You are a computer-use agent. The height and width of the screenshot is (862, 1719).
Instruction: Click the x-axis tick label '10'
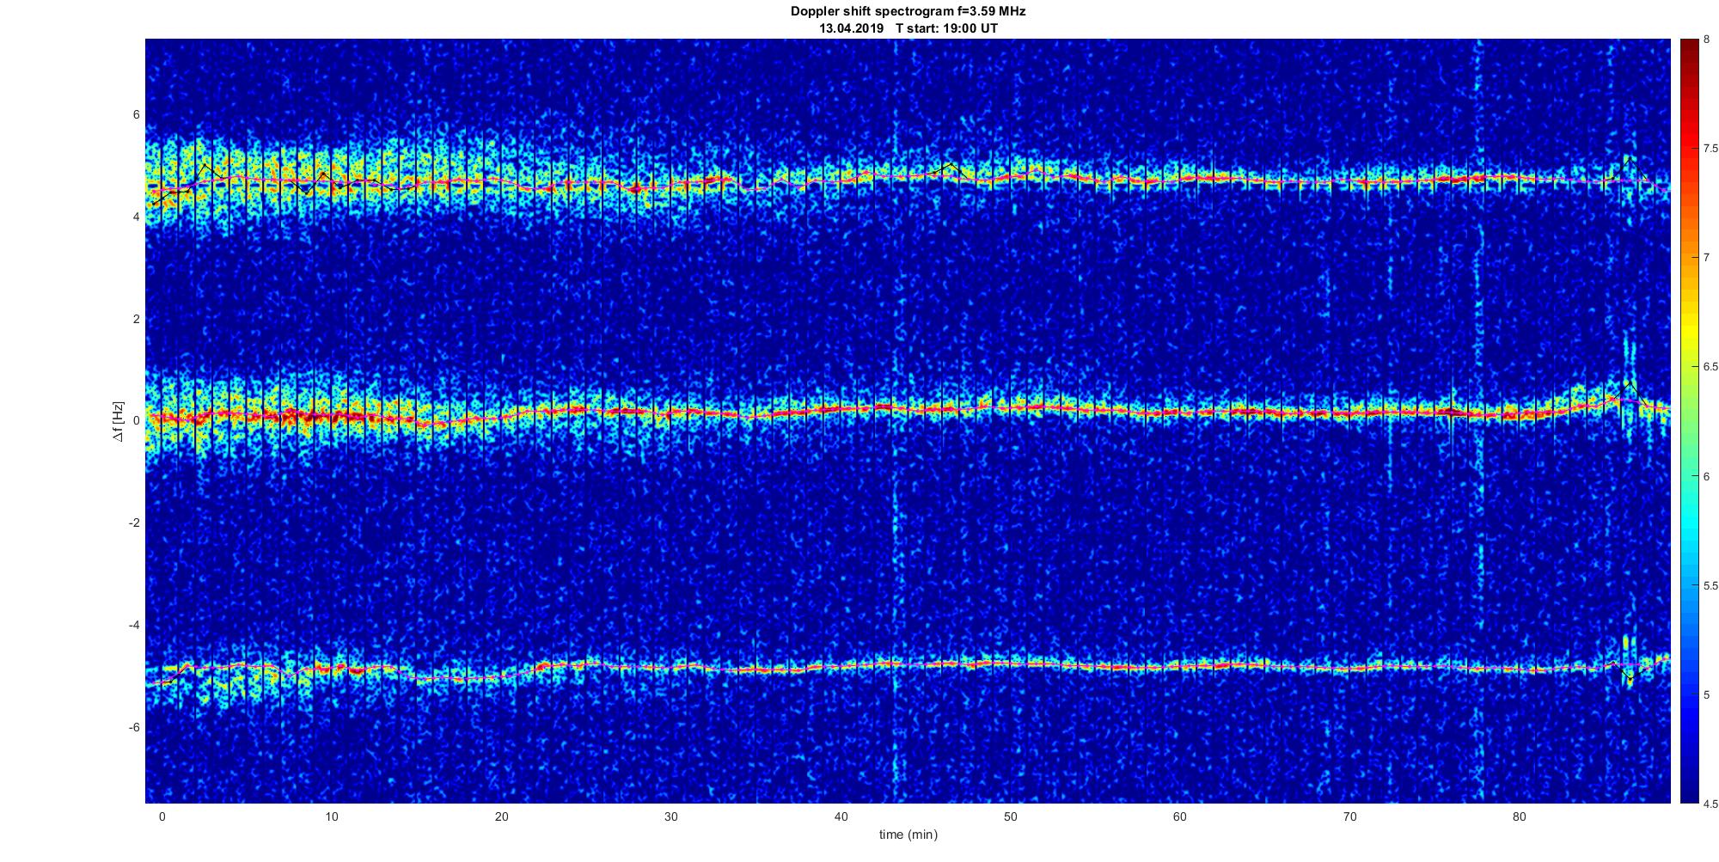tap(332, 816)
